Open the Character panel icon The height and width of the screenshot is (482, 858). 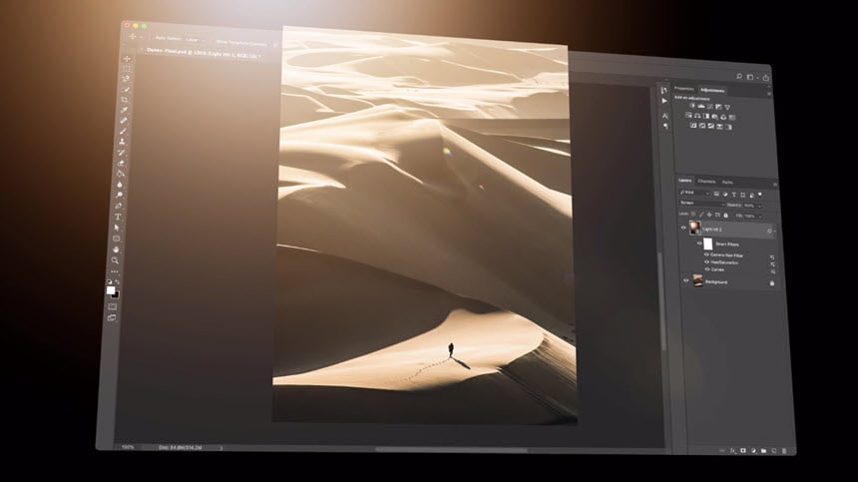click(664, 116)
